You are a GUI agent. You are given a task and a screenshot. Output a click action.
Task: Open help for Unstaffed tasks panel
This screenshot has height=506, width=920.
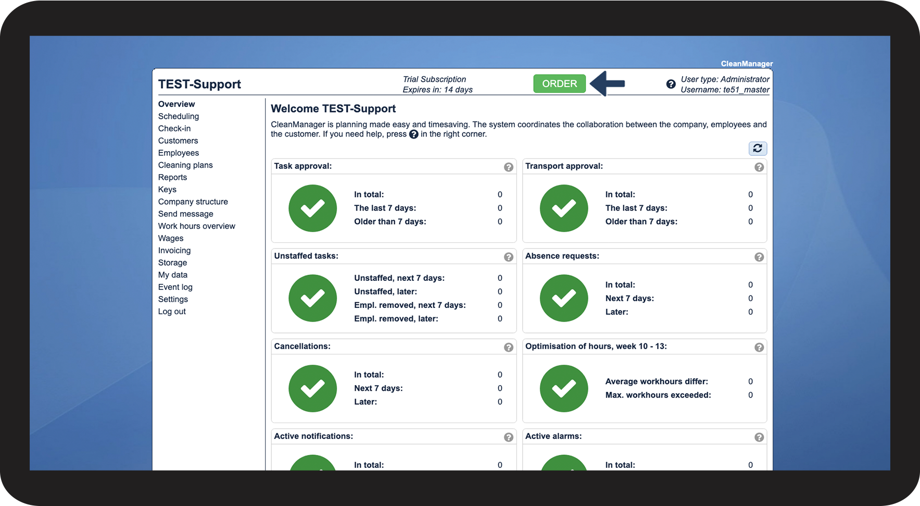[x=509, y=257]
